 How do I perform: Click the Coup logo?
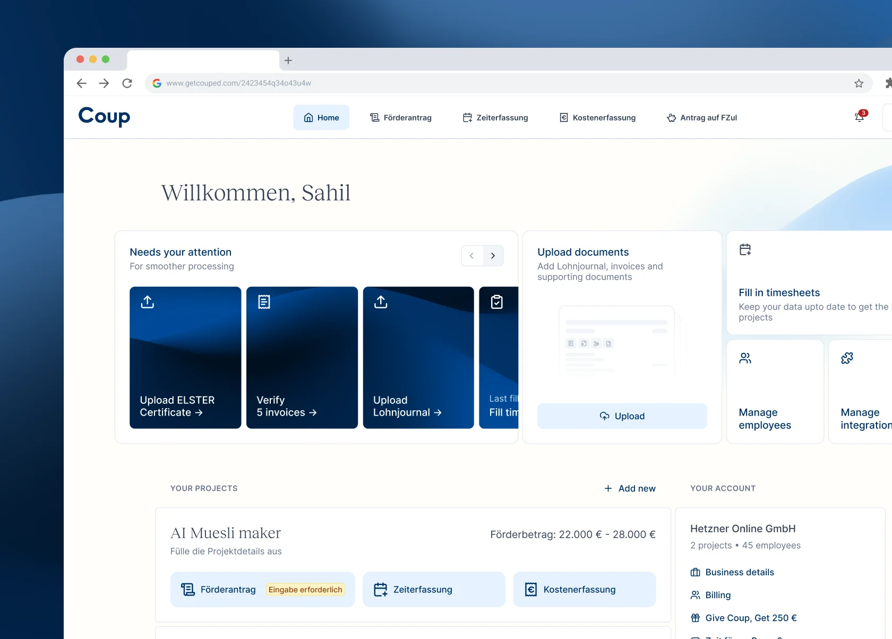pos(104,116)
